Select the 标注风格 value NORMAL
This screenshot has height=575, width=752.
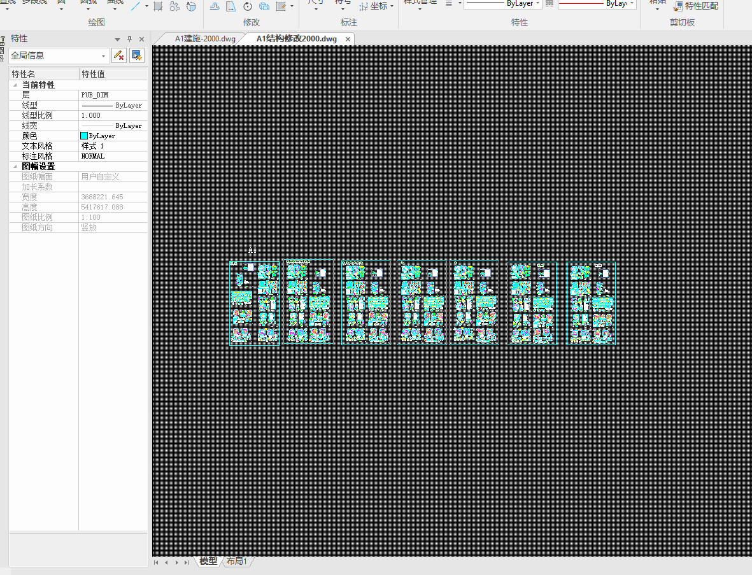[x=113, y=157]
